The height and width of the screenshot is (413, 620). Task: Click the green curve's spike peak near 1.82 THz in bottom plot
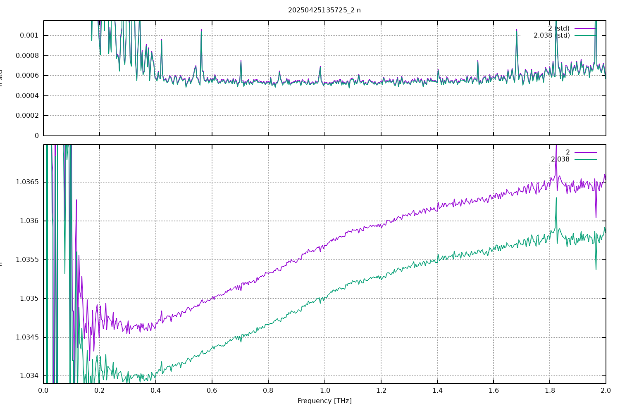pos(556,198)
